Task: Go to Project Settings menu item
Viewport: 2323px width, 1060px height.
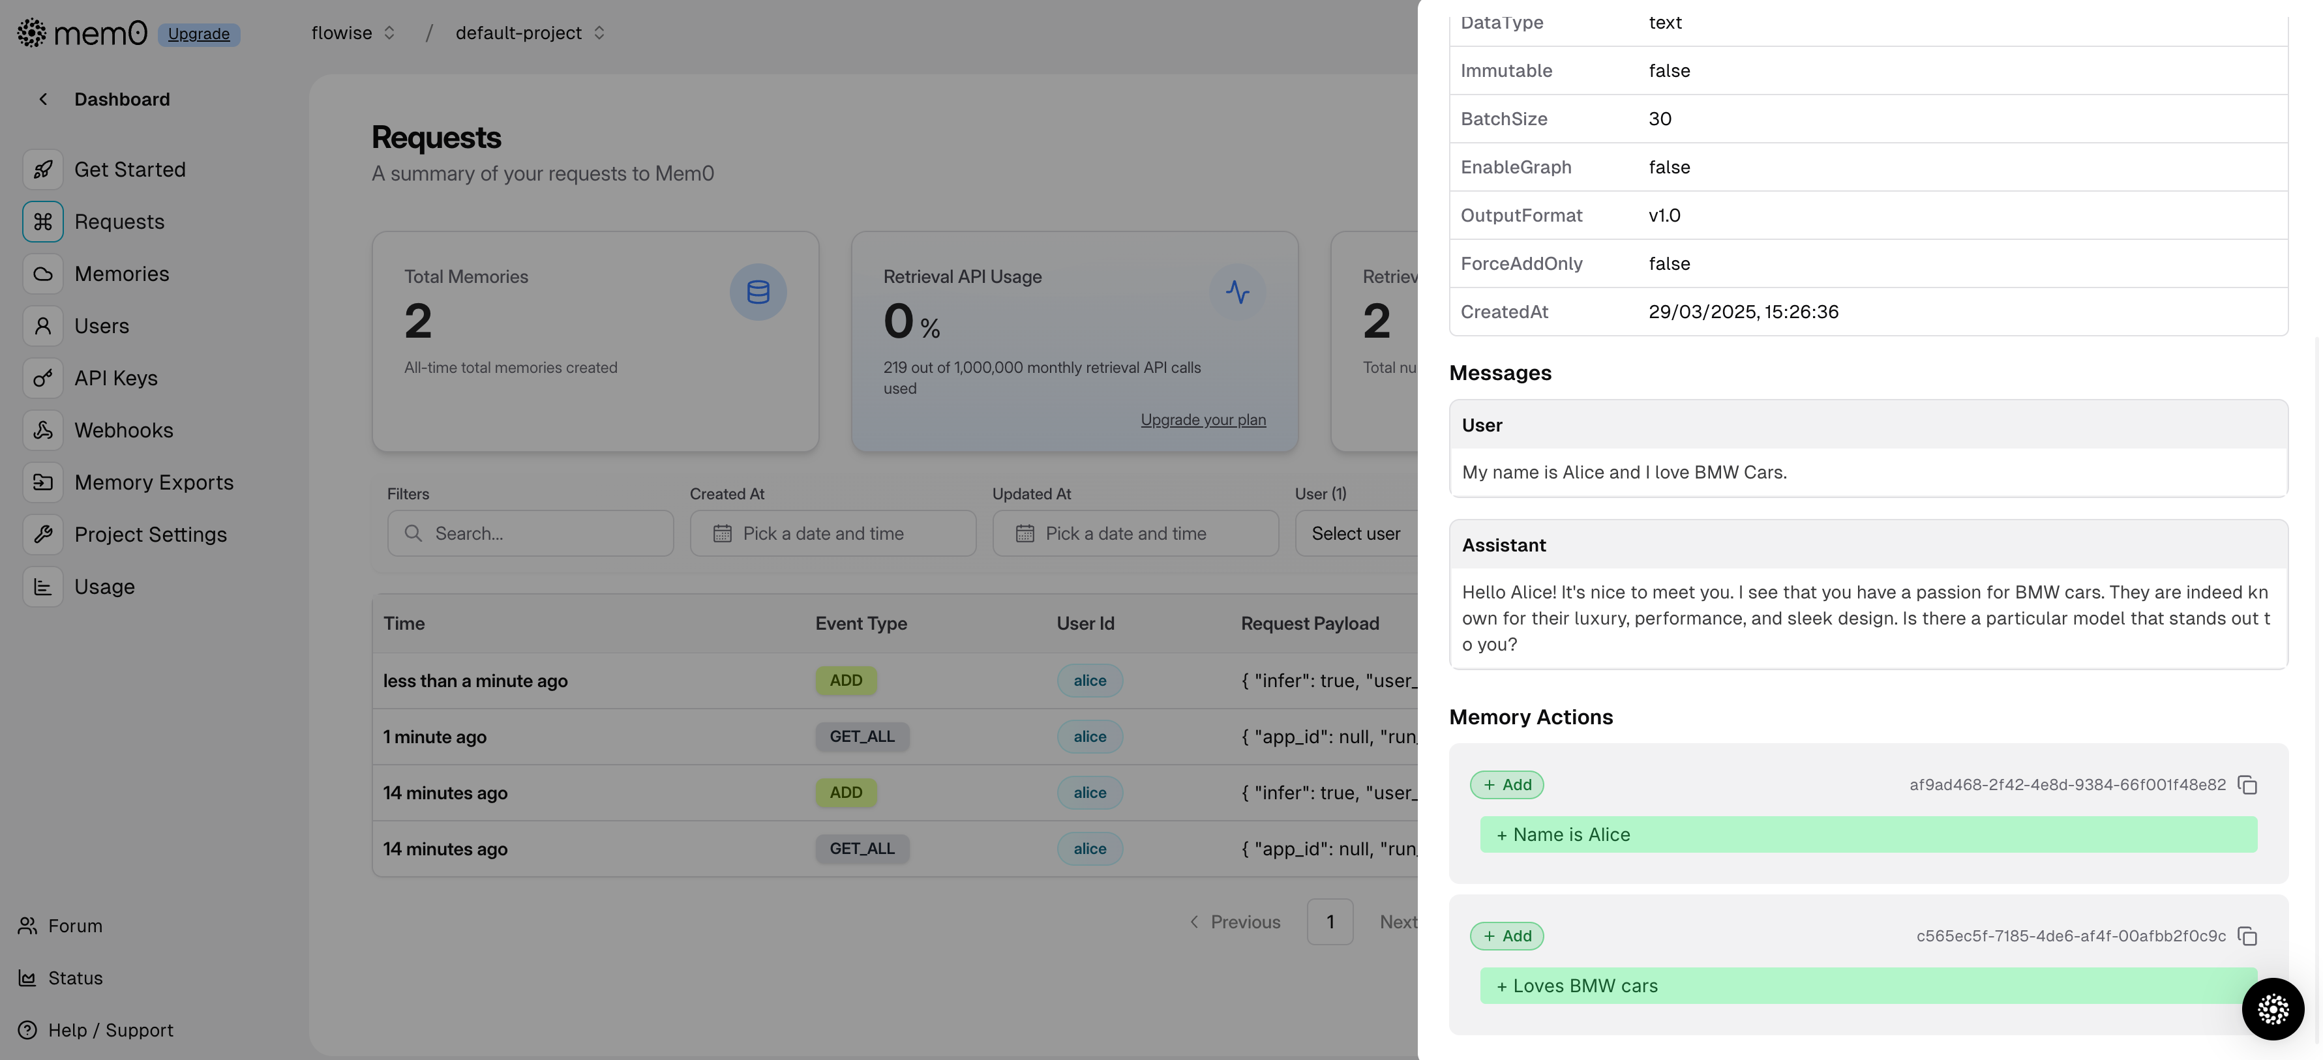Action: tap(150, 535)
